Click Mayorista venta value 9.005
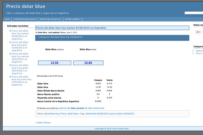 point(109,98)
